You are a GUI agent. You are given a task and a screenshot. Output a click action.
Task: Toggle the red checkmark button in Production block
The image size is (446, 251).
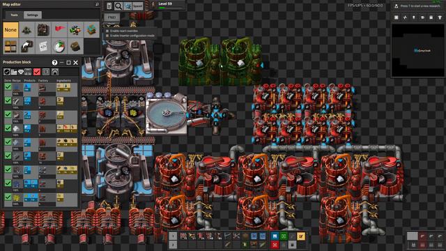click(37, 72)
